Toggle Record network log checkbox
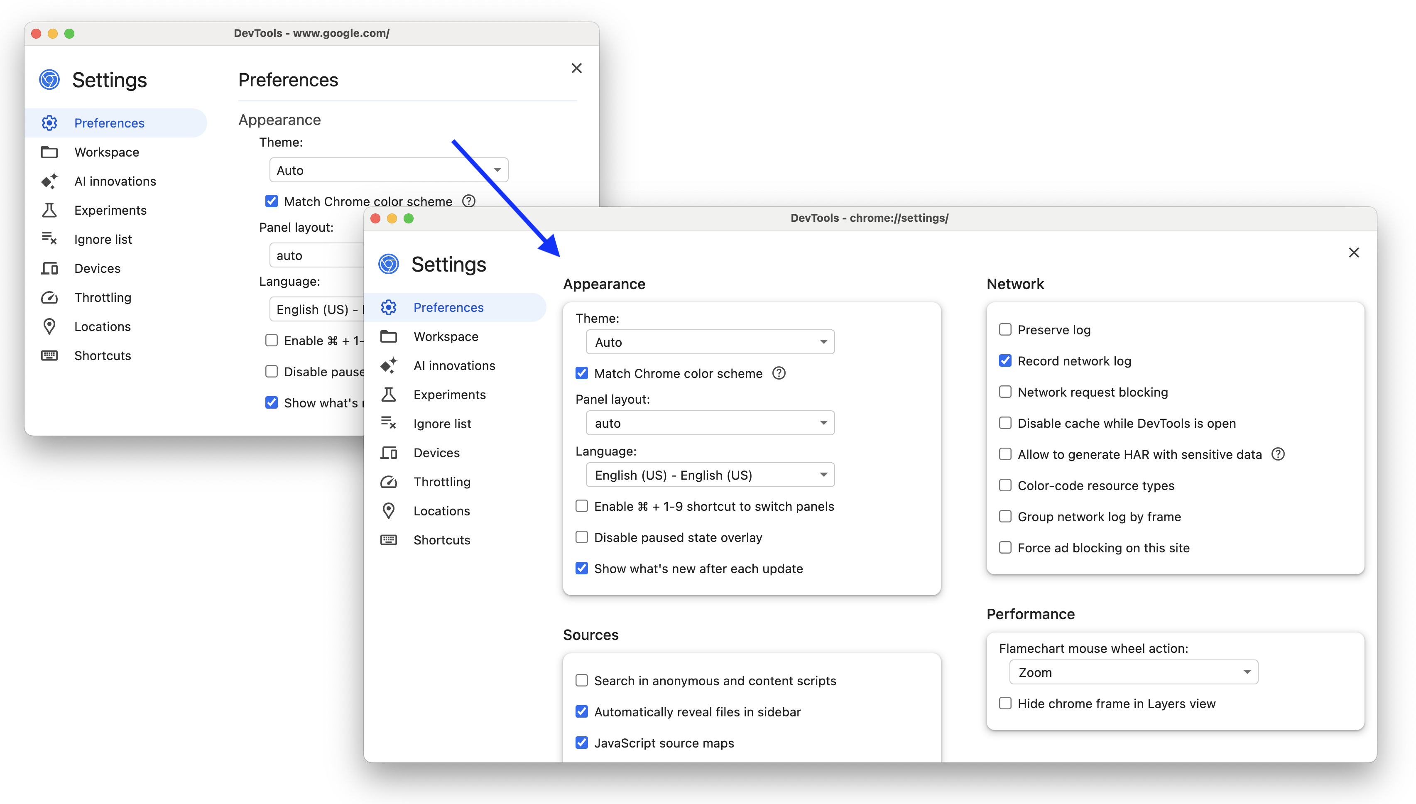Screen dimensions: 1416x804 click(x=1004, y=361)
